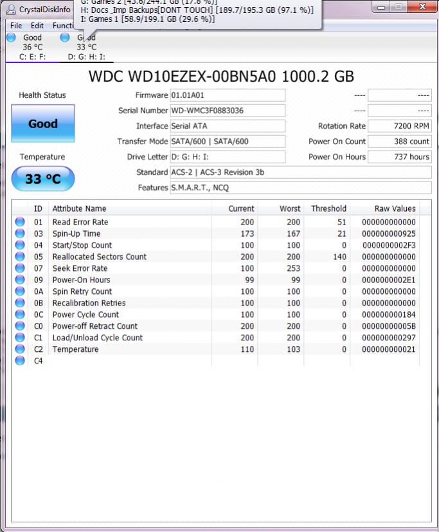
Task: Click the status orb for Read Error Rate
Action: coord(20,222)
